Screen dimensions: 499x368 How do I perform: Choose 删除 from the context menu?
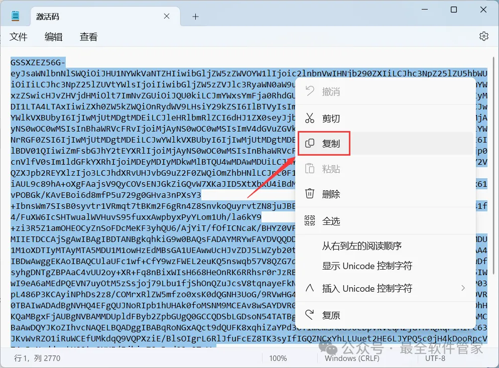pyautogui.click(x=386, y=194)
